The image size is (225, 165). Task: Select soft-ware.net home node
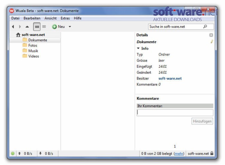tap(33, 35)
